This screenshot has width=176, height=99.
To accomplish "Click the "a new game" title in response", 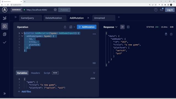I will (x=132, y=45).
